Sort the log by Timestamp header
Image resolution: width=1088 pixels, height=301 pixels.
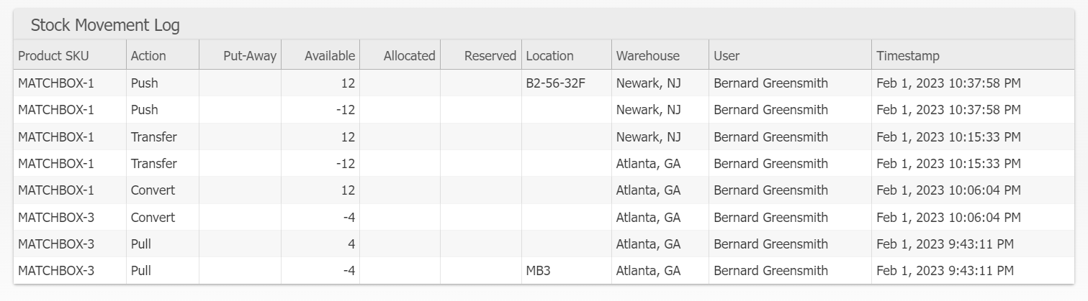pyautogui.click(x=907, y=55)
